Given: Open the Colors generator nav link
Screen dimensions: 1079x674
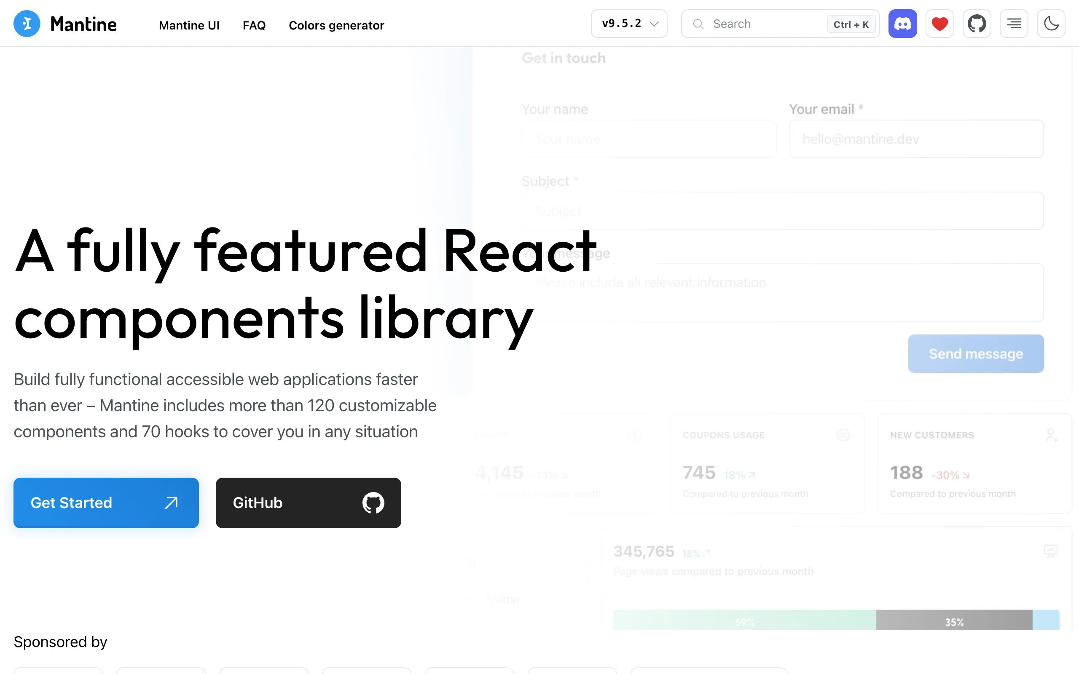Looking at the screenshot, I should [336, 25].
